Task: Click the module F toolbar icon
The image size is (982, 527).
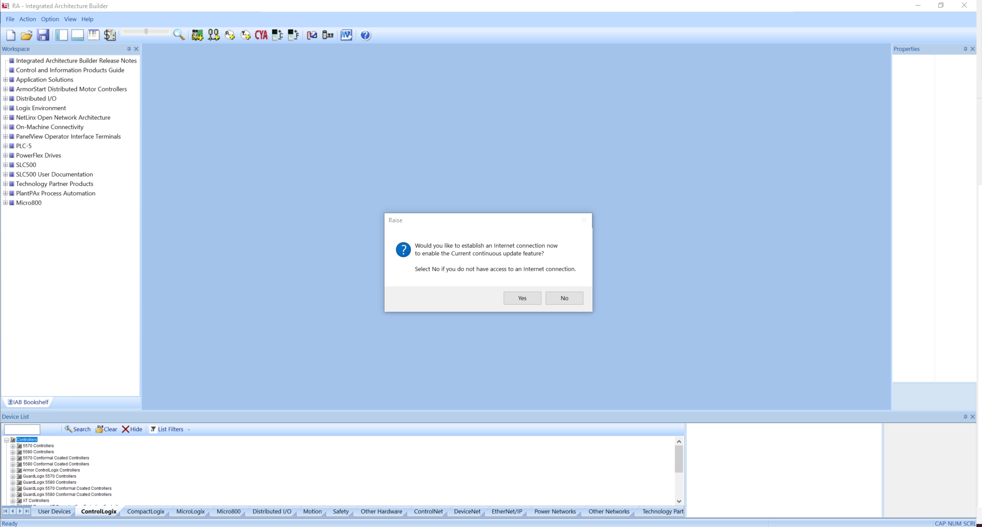Action: point(293,35)
